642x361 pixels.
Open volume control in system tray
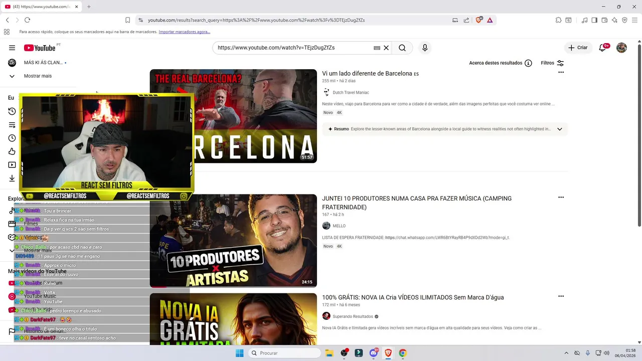coord(607,353)
